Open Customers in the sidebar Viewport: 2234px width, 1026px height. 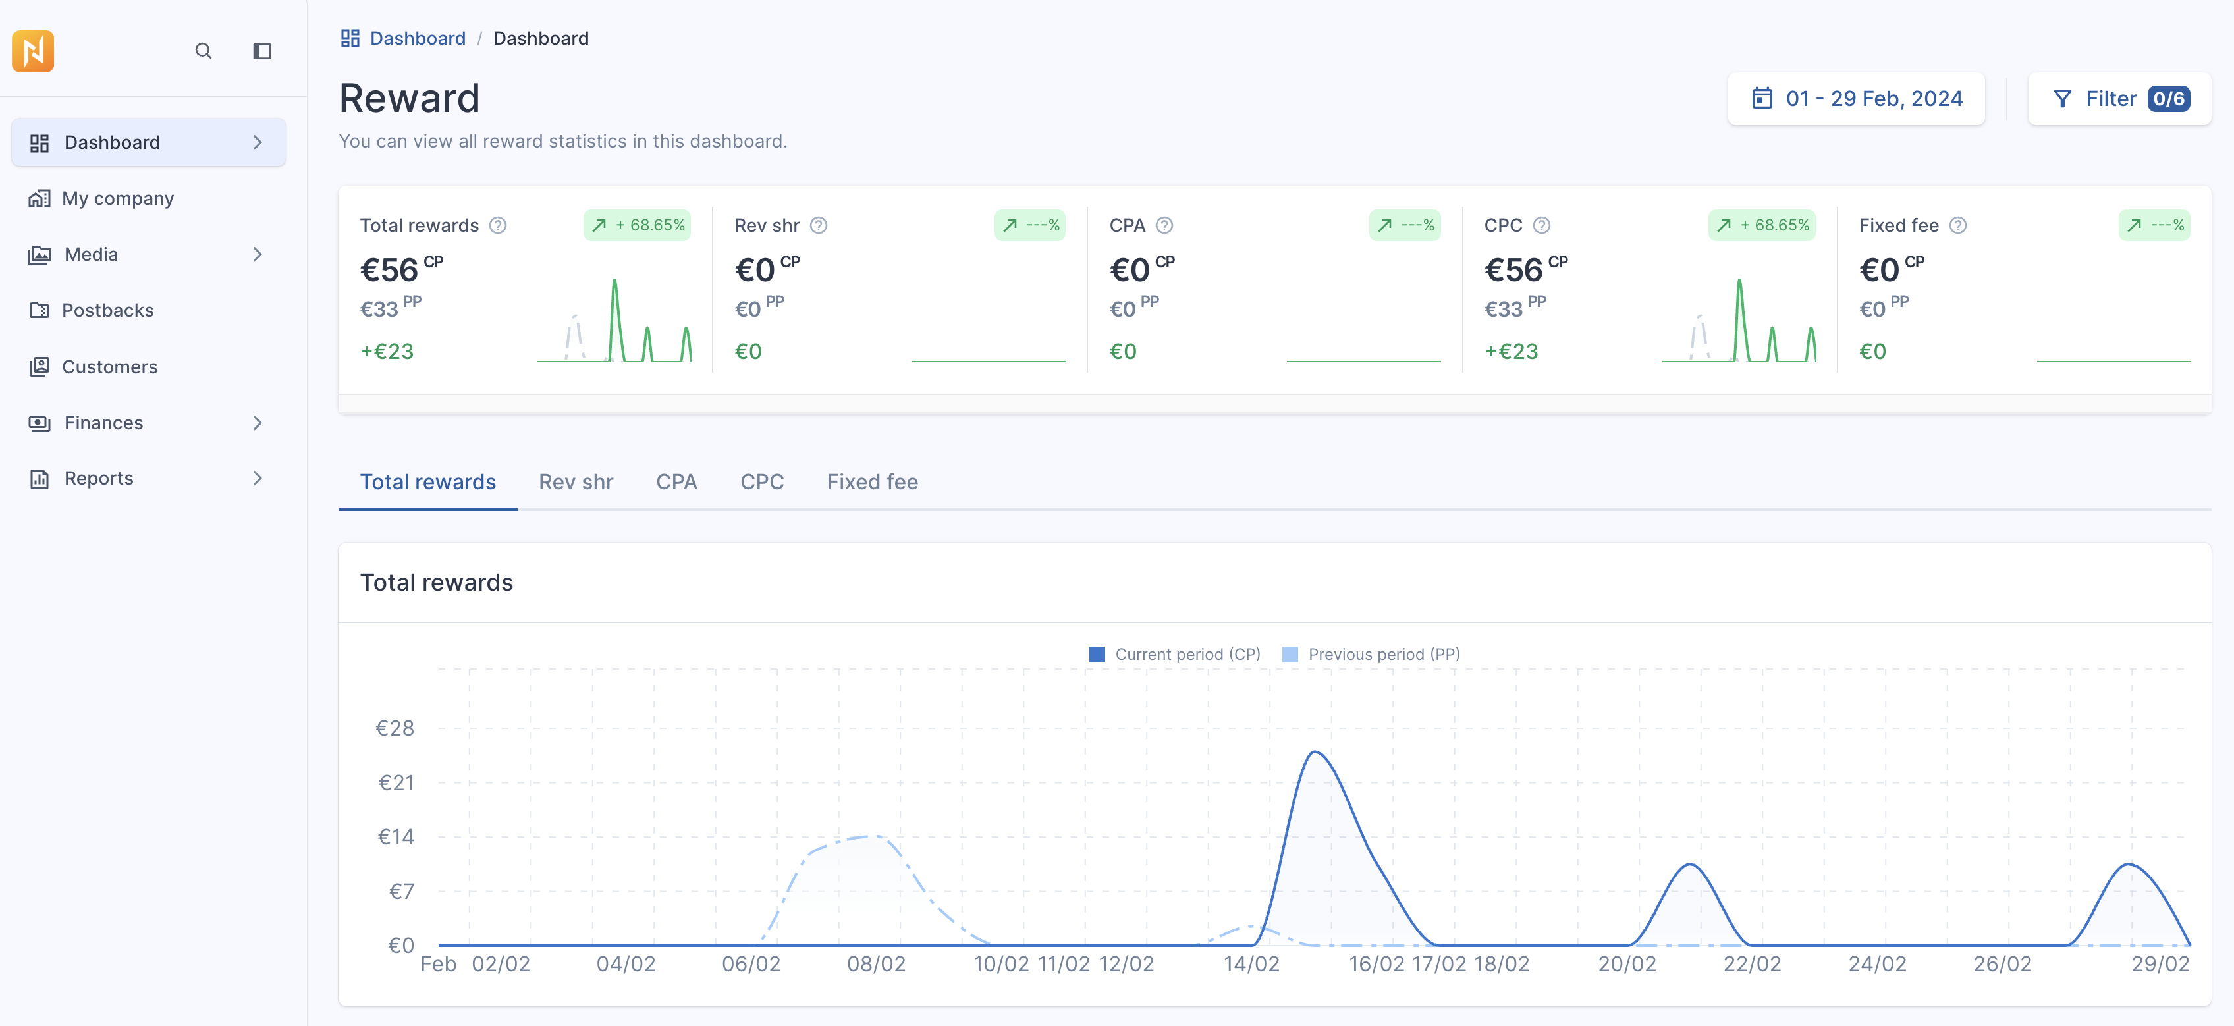click(x=149, y=367)
